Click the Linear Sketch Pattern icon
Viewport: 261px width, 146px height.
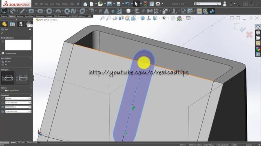[x=156, y=11]
